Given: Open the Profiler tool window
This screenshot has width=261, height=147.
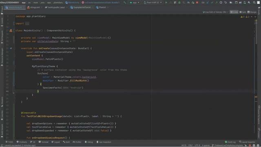Looking at the screenshot, I should pyautogui.click(x=77, y=142).
